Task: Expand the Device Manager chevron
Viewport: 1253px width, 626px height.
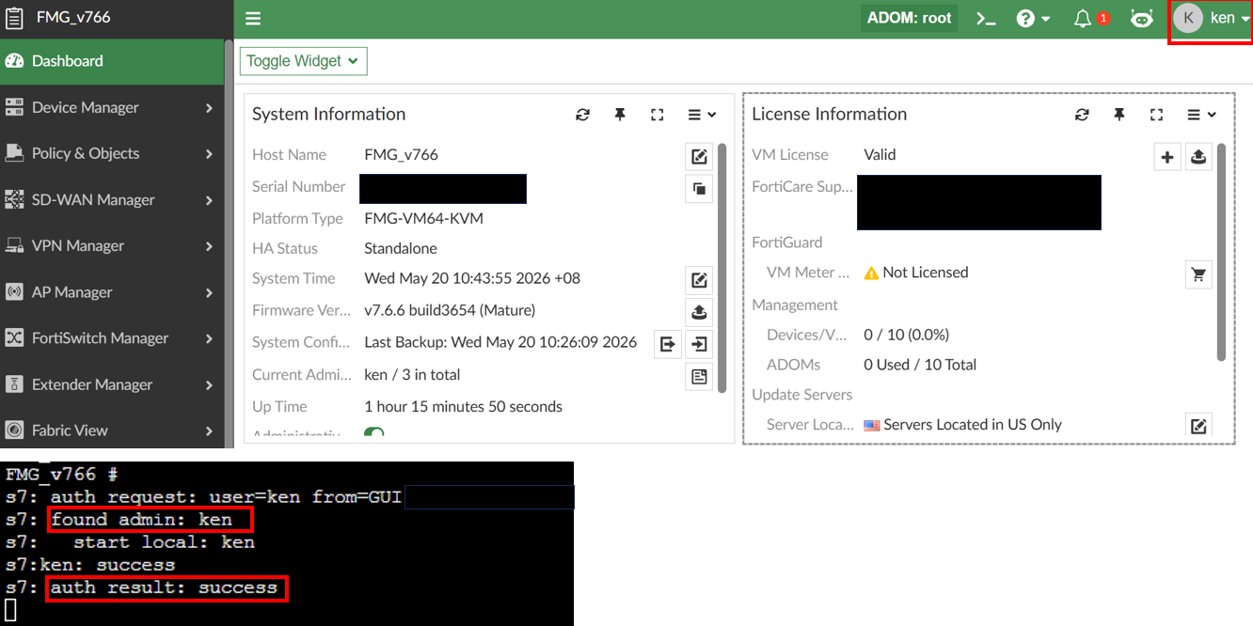Action: point(209,108)
